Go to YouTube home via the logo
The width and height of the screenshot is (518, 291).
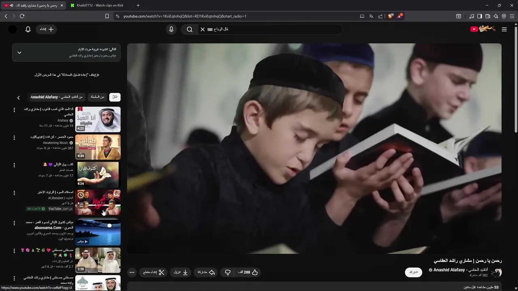coord(482,29)
